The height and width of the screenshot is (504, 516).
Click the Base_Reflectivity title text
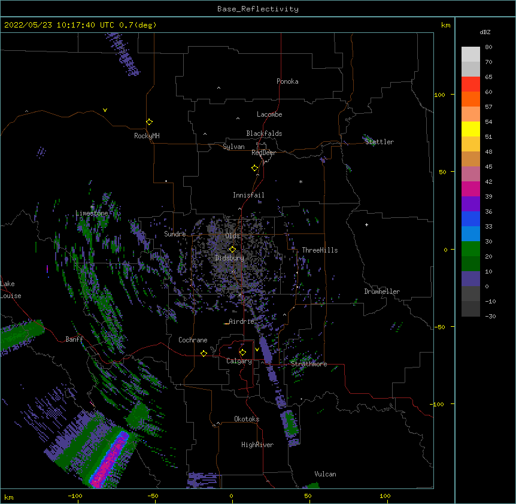258,9
